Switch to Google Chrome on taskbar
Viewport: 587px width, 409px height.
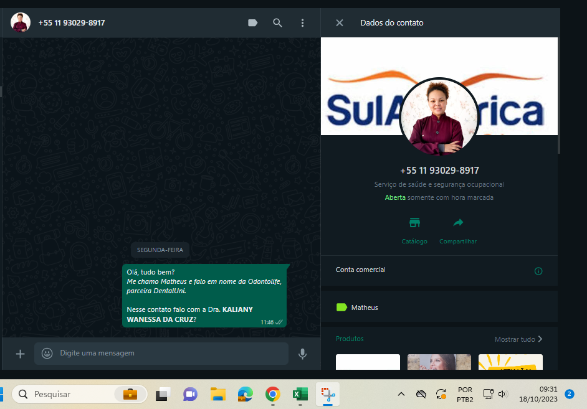273,394
